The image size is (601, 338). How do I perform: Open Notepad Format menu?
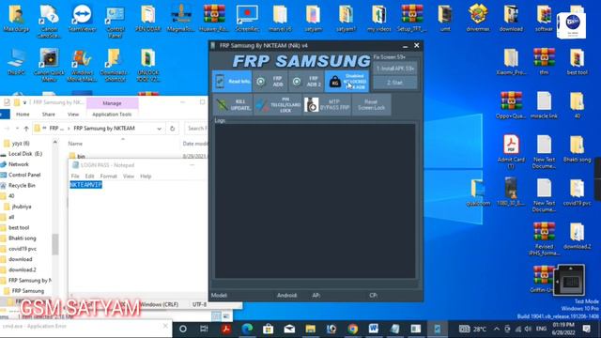109,176
